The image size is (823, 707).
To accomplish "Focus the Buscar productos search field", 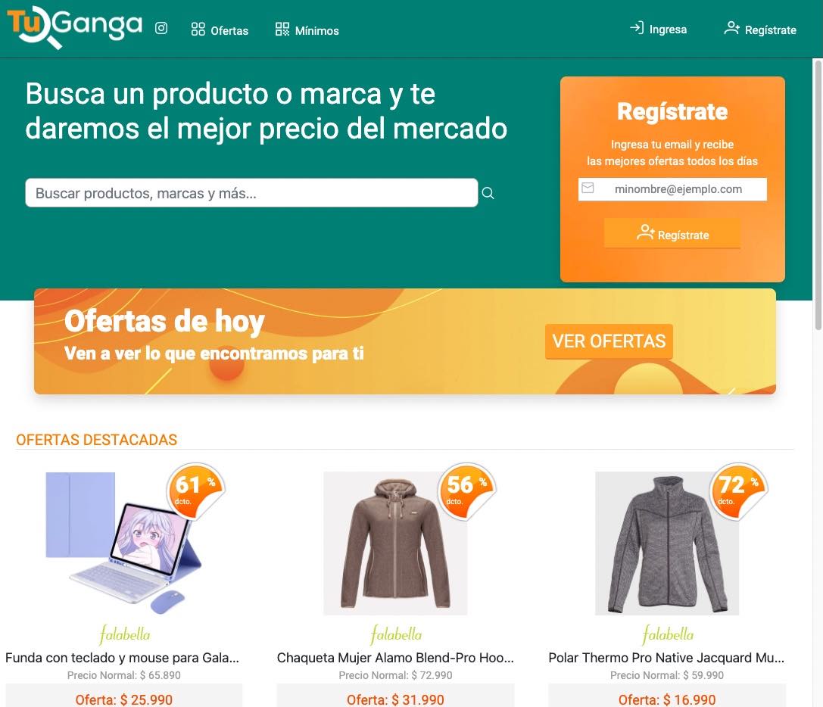I will 251,192.
